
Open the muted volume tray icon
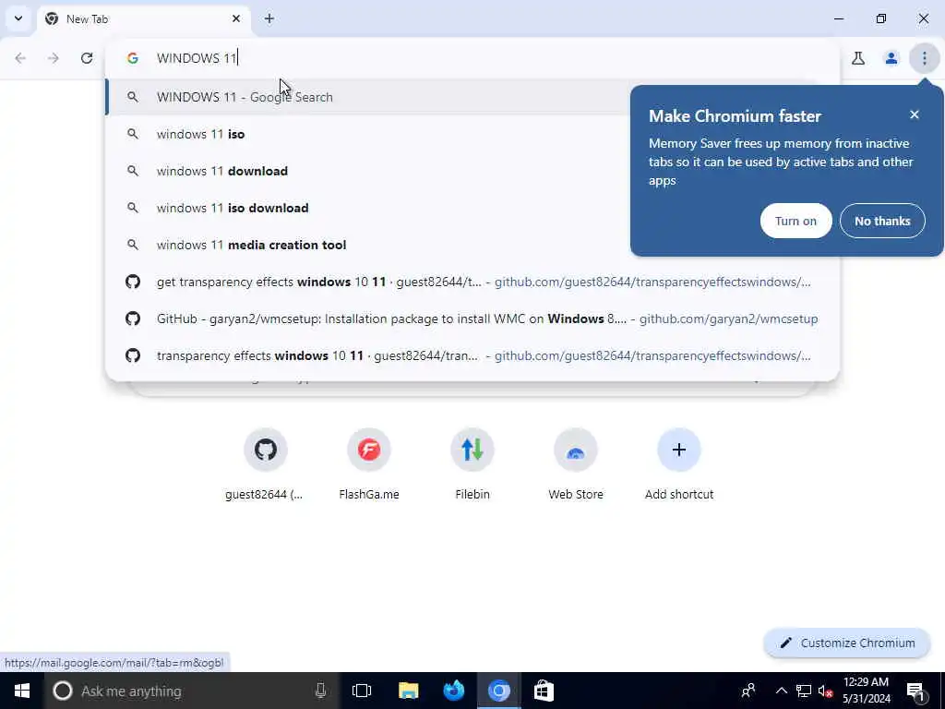(x=825, y=691)
